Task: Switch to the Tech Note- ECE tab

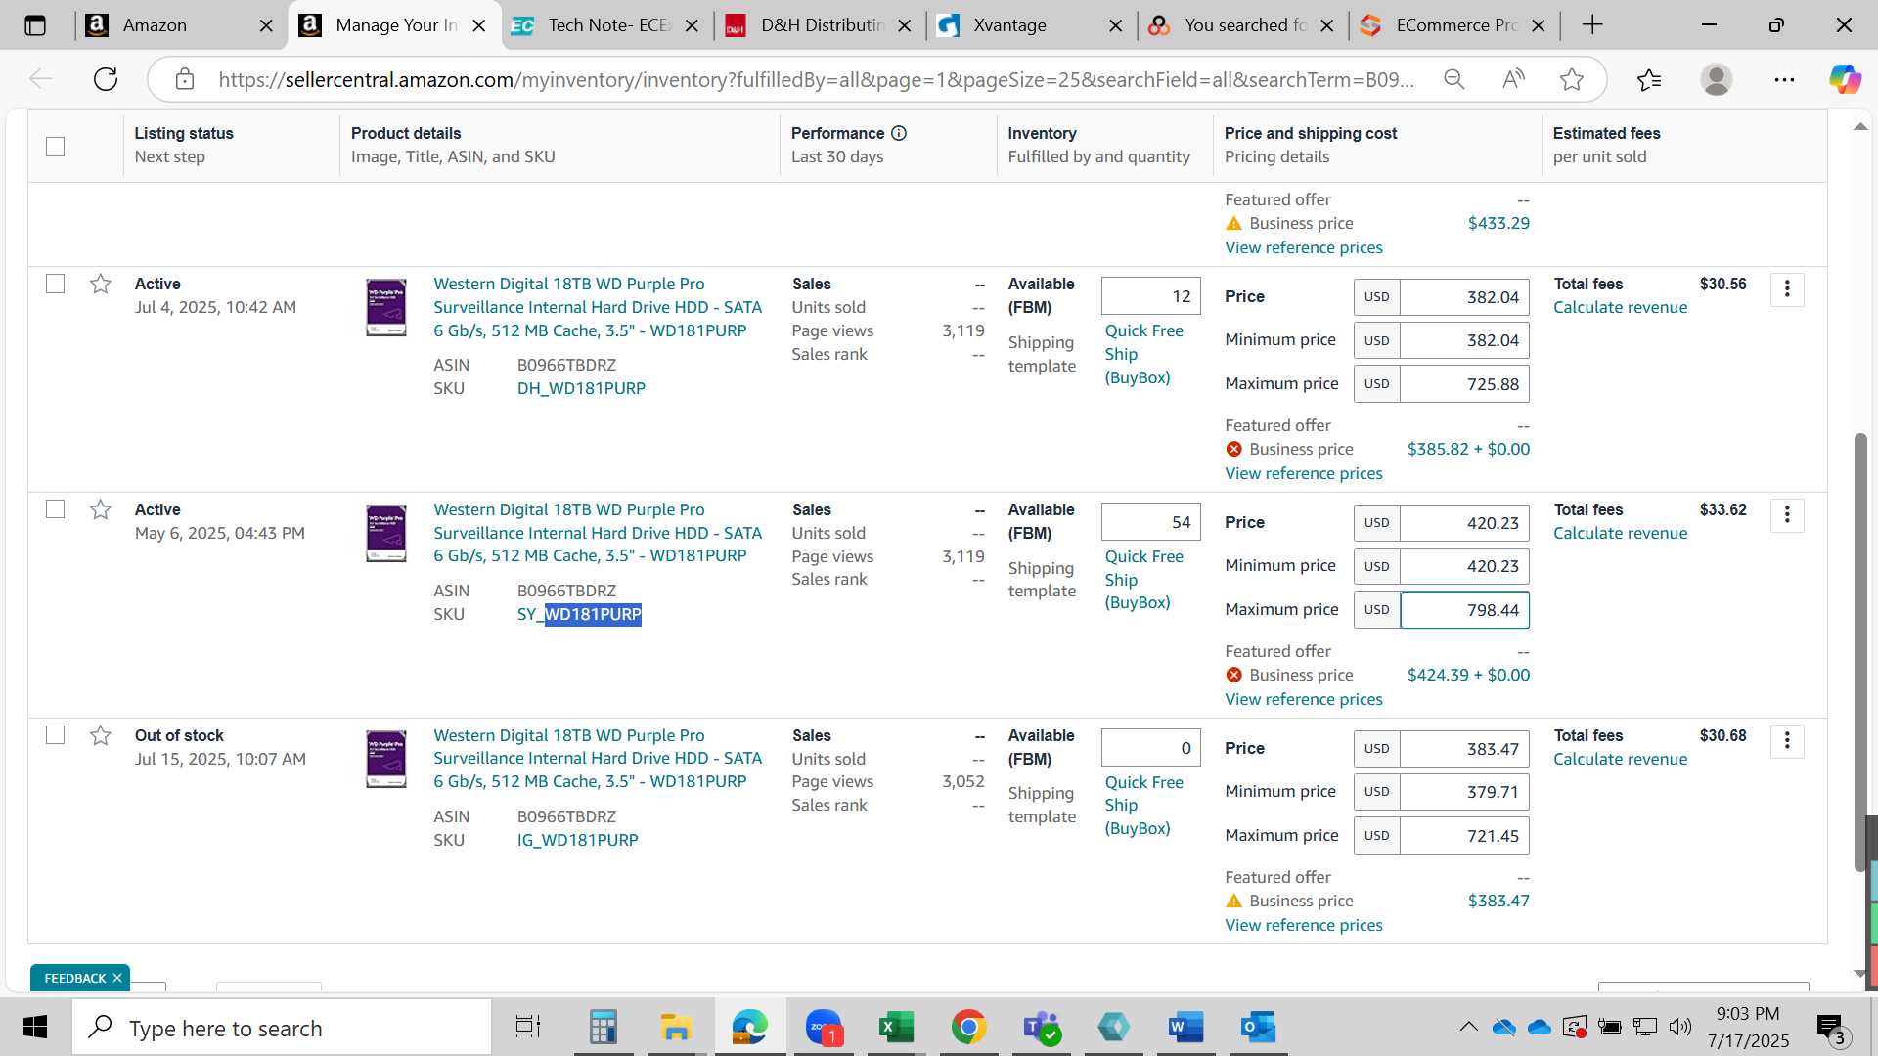Action: (x=606, y=25)
